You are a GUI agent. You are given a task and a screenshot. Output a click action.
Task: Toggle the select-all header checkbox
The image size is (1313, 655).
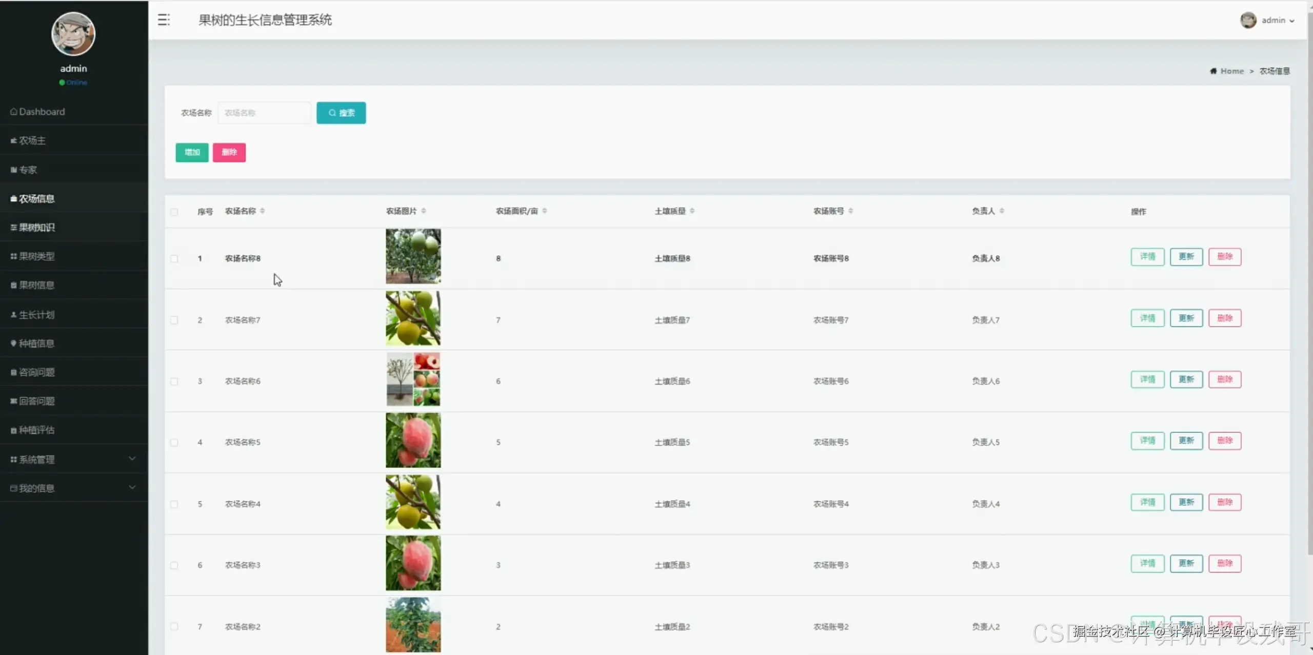pyautogui.click(x=174, y=212)
